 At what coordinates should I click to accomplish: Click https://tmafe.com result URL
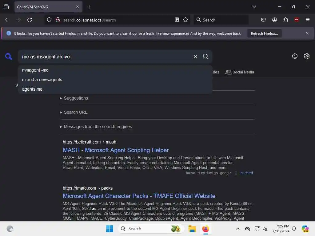click(x=88, y=188)
